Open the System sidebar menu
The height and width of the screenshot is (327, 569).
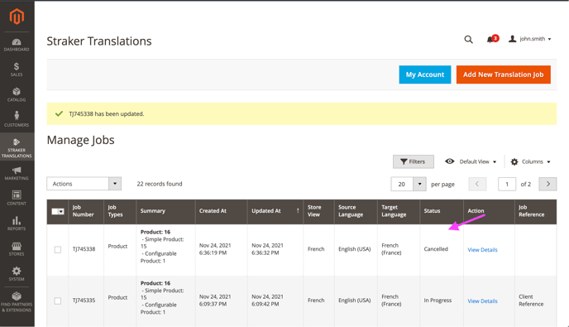tap(17, 274)
